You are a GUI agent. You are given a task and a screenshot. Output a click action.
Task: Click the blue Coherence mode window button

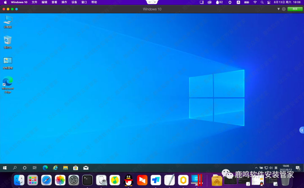17,9
